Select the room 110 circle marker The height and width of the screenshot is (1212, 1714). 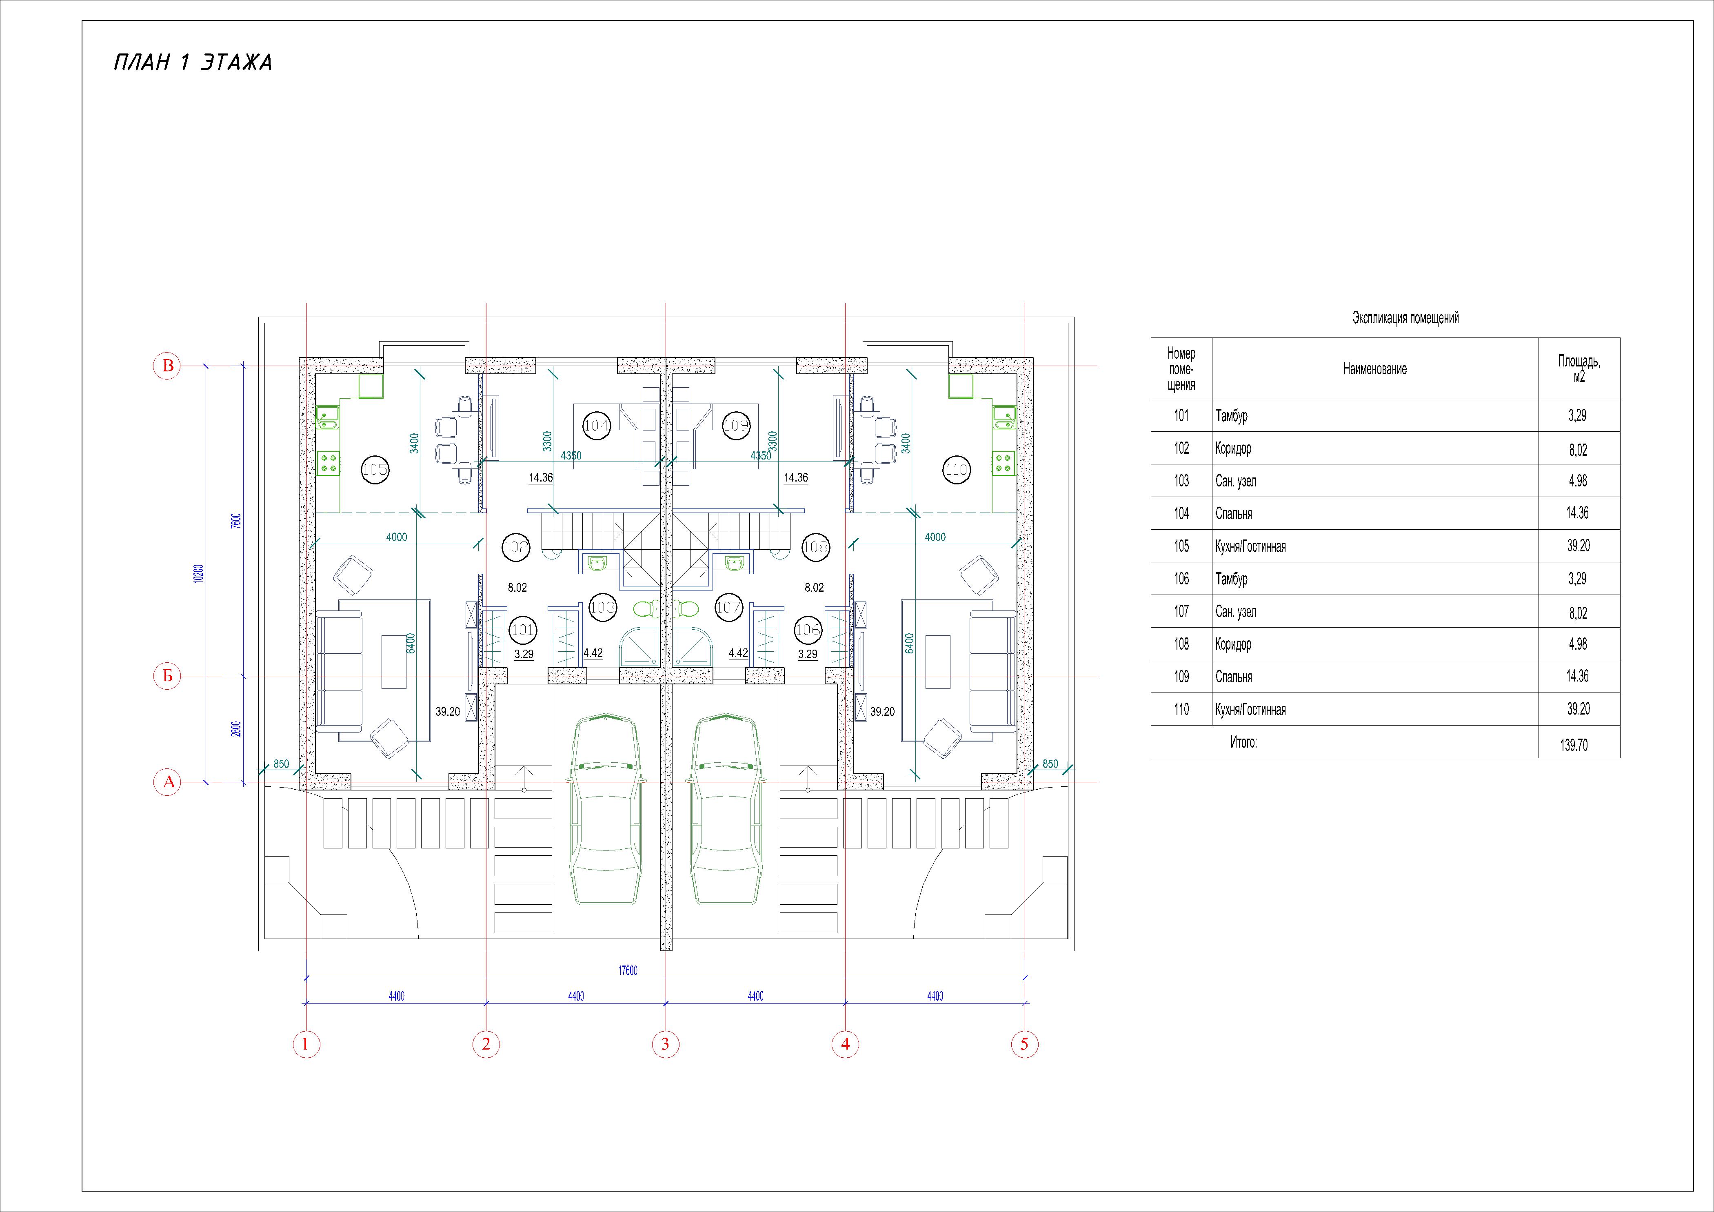(x=956, y=469)
